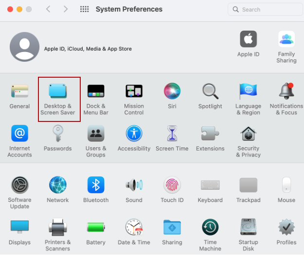Click the back navigation arrow
This screenshot has width=304, height=255.
tap(48, 9)
